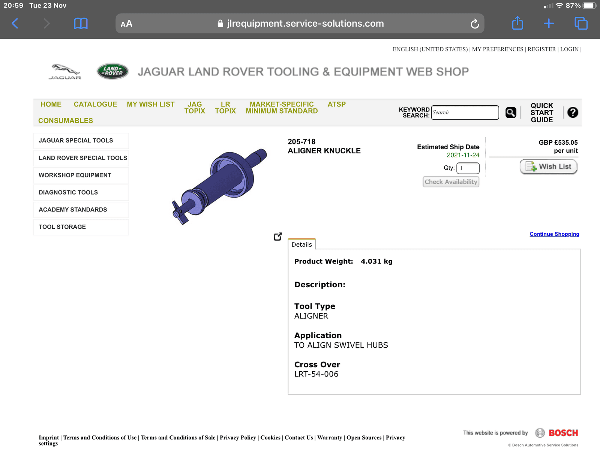The image size is (600, 450).
Task: Click the 4.031 kg weight value
Action: click(x=376, y=261)
